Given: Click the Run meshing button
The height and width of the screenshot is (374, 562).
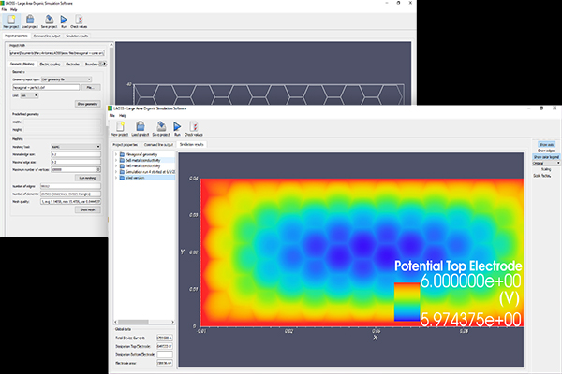Looking at the screenshot, I should pyautogui.click(x=88, y=178).
